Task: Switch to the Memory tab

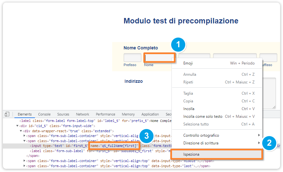Action: (128, 114)
